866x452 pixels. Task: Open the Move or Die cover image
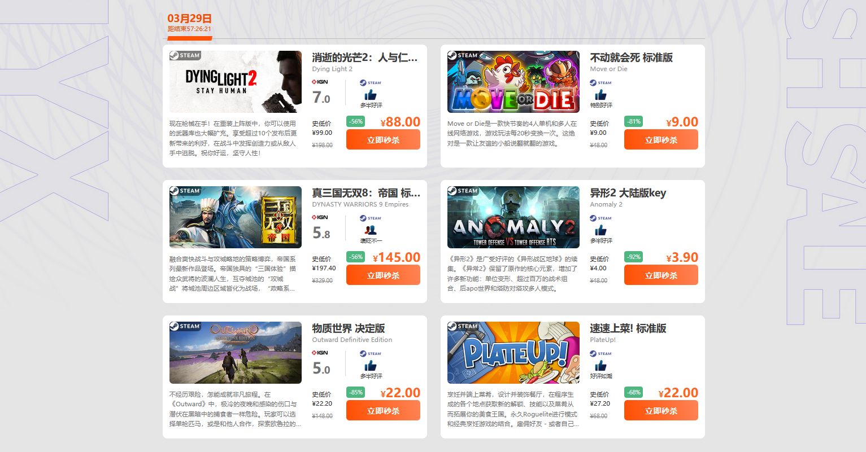(x=513, y=82)
